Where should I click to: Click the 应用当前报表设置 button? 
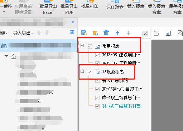point(23,7)
